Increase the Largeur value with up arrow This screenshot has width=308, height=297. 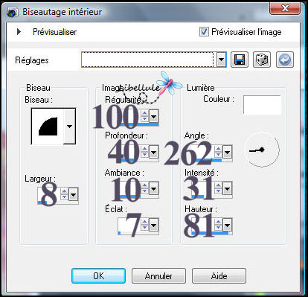64,191
